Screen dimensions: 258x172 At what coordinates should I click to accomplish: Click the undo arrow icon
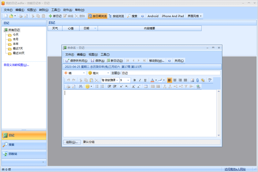(68, 80)
